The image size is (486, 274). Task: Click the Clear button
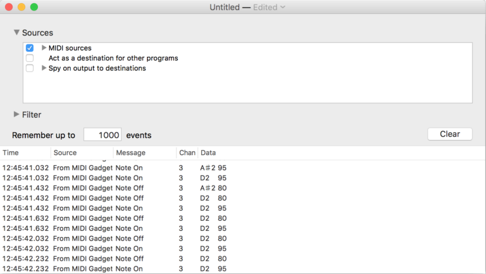click(x=449, y=134)
